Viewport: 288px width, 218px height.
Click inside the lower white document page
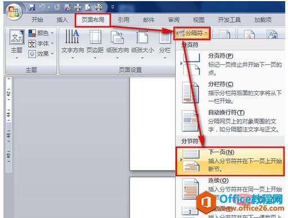tap(152, 197)
